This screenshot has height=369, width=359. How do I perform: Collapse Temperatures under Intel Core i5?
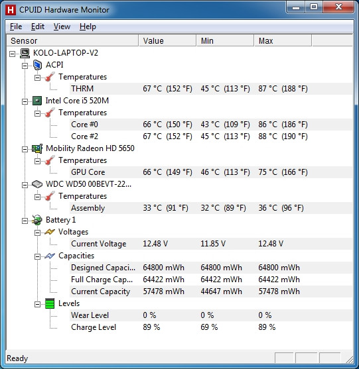[x=37, y=114]
